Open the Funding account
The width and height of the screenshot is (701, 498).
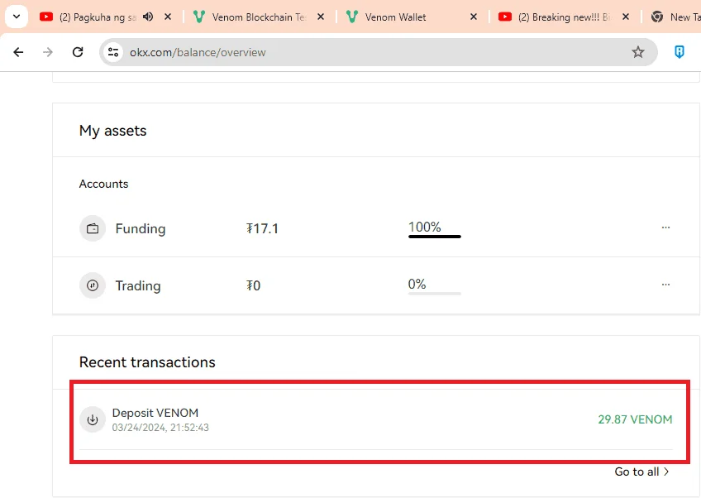point(141,228)
